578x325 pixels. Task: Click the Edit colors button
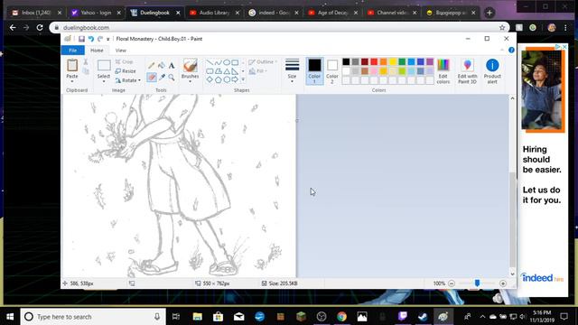443,71
